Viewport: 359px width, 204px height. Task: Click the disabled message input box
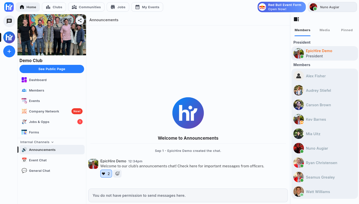(x=188, y=195)
